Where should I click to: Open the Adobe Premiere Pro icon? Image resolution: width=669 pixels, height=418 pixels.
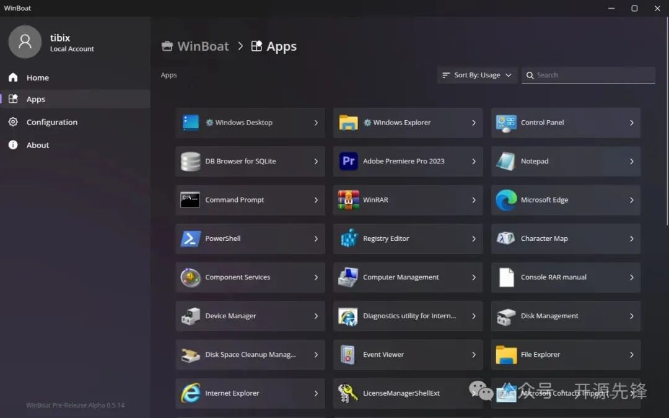[348, 161]
